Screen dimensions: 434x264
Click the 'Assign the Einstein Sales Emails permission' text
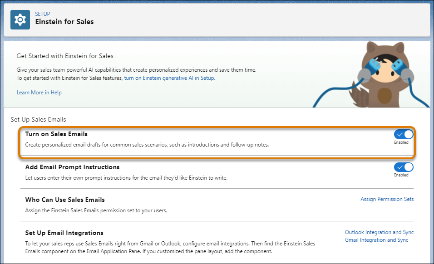pos(96,210)
